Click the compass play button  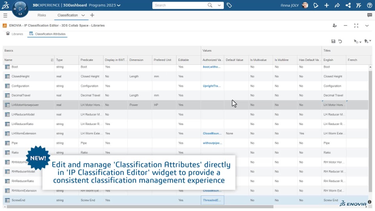coord(20,9)
